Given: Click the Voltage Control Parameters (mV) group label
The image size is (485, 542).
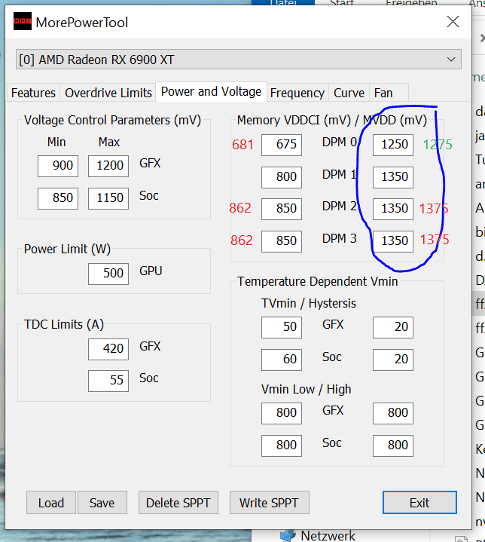Looking at the screenshot, I should click(x=113, y=121).
